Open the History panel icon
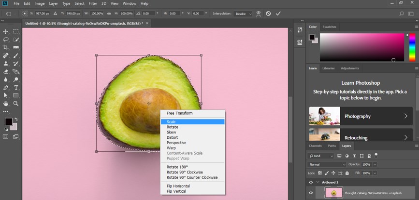This screenshot has width=419, height=200. point(300,30)
